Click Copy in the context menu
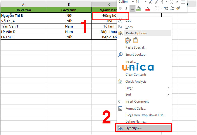 click(129, 27)
